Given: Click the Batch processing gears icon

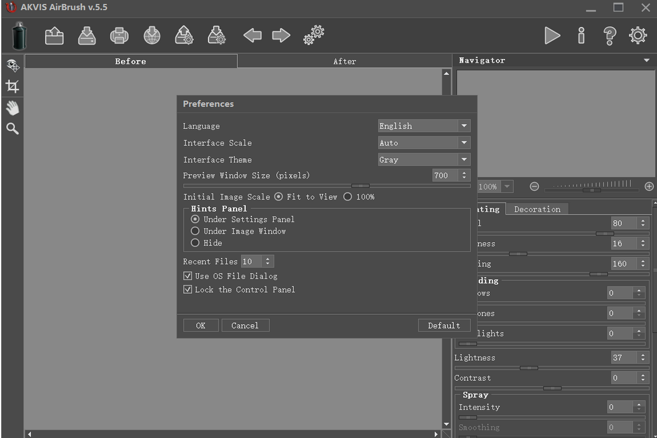Looking at the screenshot, I should coord(313,35).
